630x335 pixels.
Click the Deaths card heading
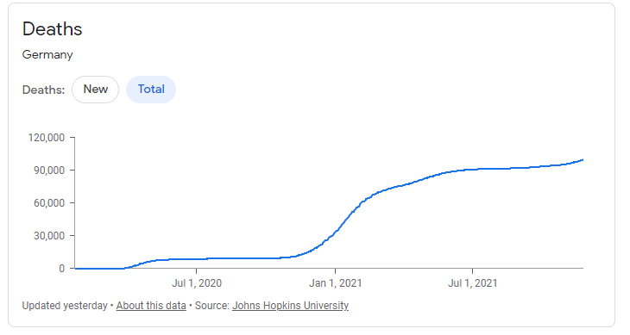pos(53,29)
